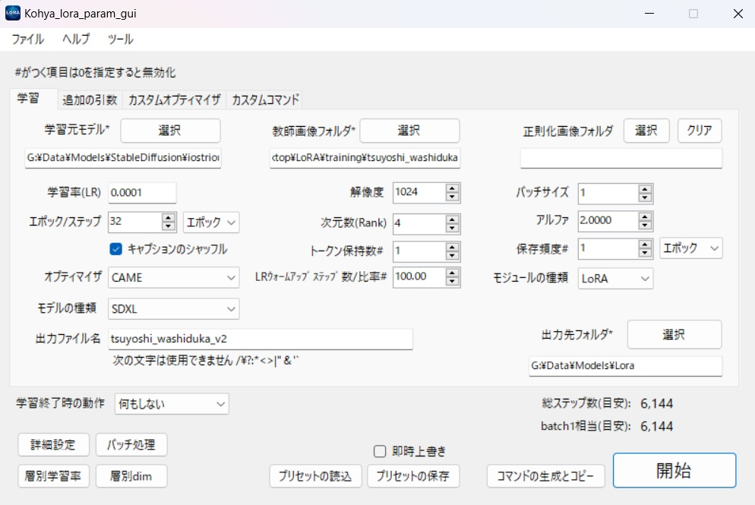Minimize the Kohya_lora_param_gui window
Image resolution: width=755 pixels, height=505 pixels.
point(649,14)
